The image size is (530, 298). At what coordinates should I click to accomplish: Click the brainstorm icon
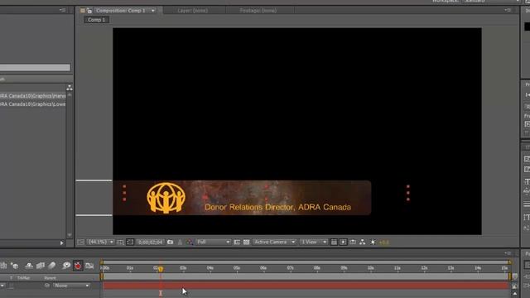pos(66,266)
